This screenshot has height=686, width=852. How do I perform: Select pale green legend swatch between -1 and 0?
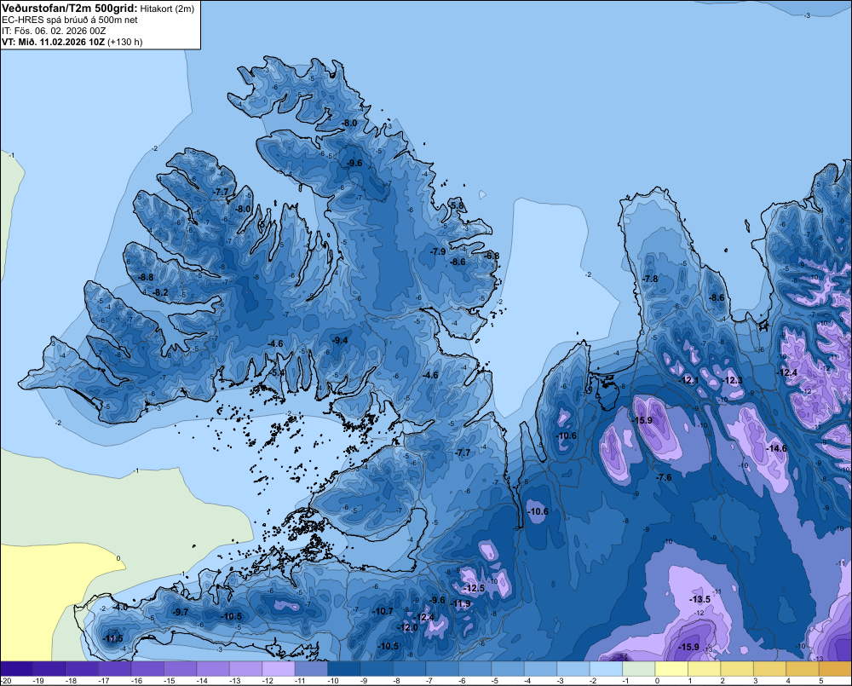click(x=638, y=669)
